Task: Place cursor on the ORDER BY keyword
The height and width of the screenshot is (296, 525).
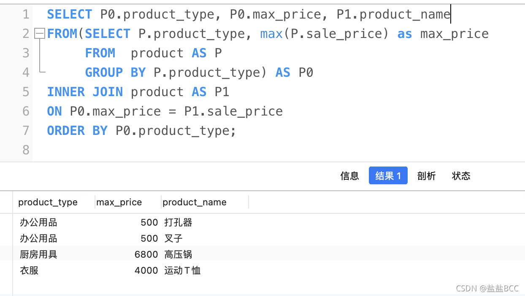Action: click(x=77, y=130)
